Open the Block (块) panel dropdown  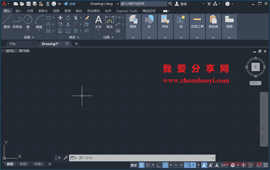pyautogui.click(x=149, y=37)
